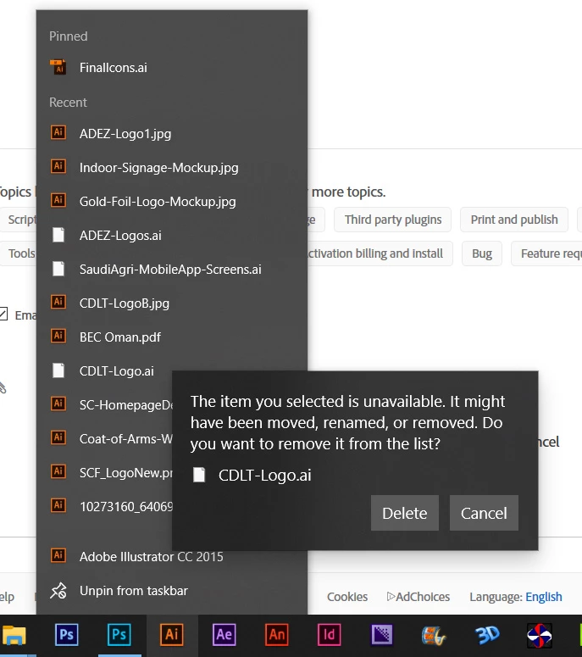Screen dimensions: 582x657
Task: Select the Feature request topic tag
Action: pyautogui.click(x=546, y=253)
